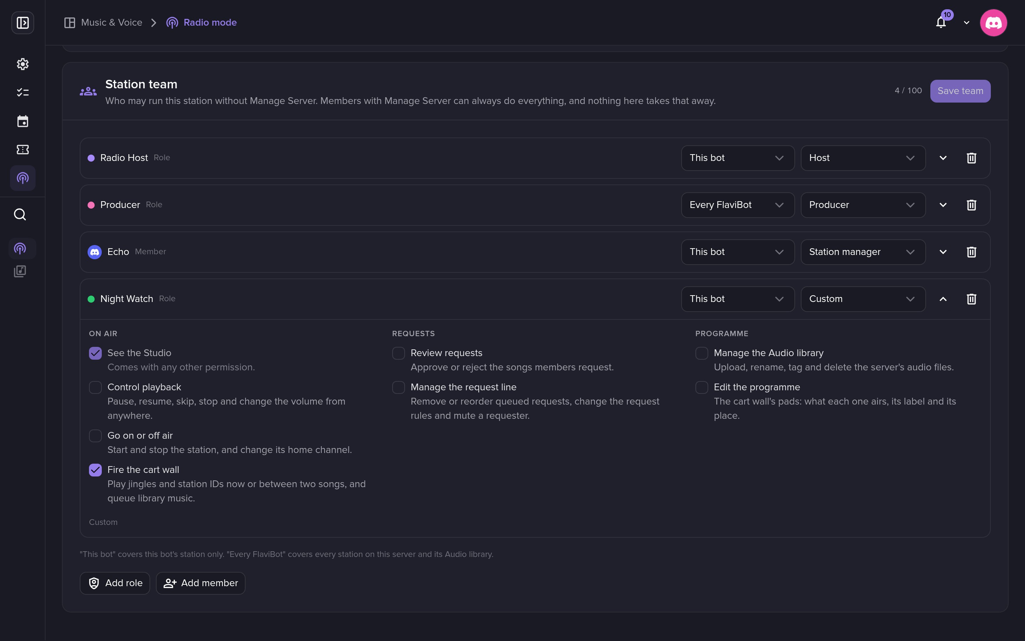This screenshot has height=641, width=1025.
Task: Open Radio Host scope dropdown This bot
Action: point(738,158)
